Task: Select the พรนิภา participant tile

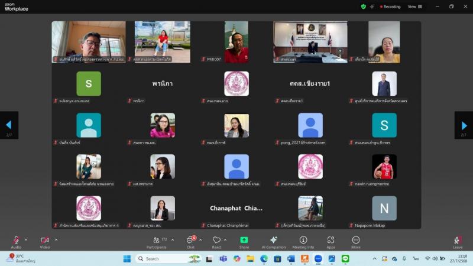Action: pyautogui.click(x=163, y=87)
